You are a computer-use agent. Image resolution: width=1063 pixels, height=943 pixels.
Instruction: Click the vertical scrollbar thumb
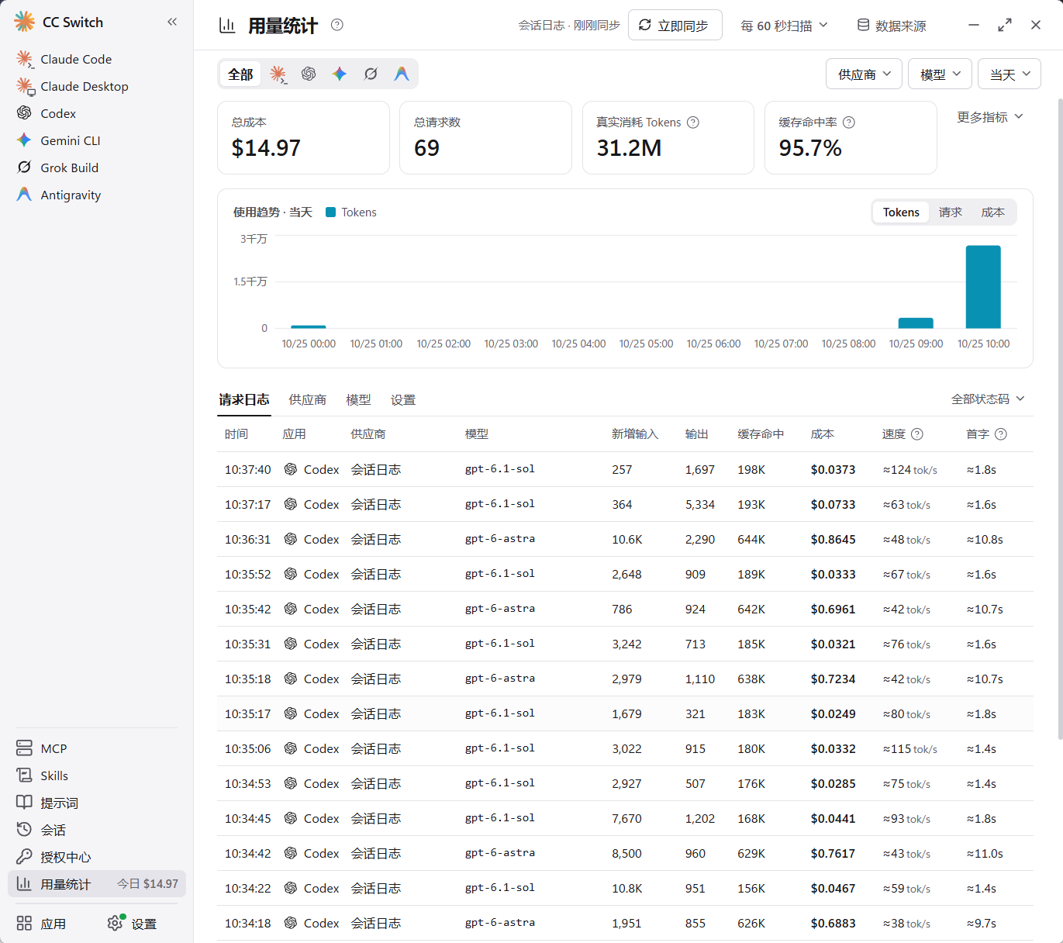coord(1059,419)
